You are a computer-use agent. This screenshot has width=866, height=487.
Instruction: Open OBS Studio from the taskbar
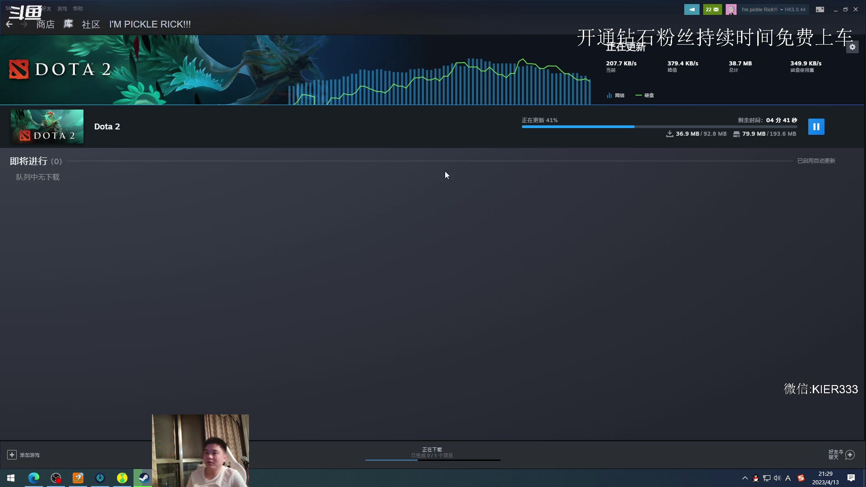[x=55, y=478]
